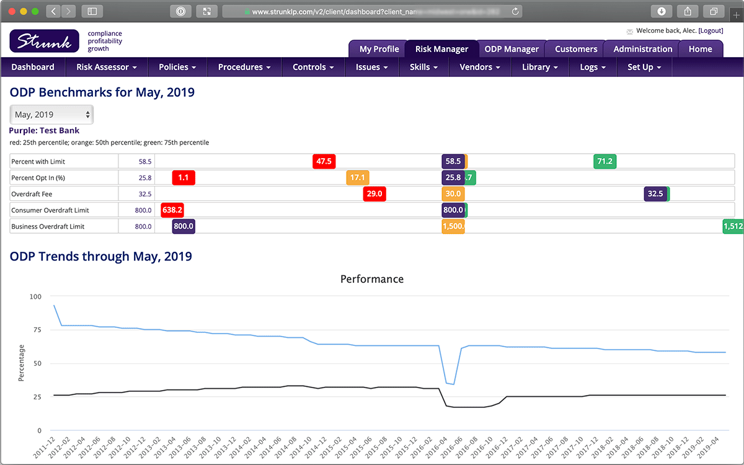744x465 pixels.
Task: Click the Share icon in the toolbar
Action: [686, 11]
